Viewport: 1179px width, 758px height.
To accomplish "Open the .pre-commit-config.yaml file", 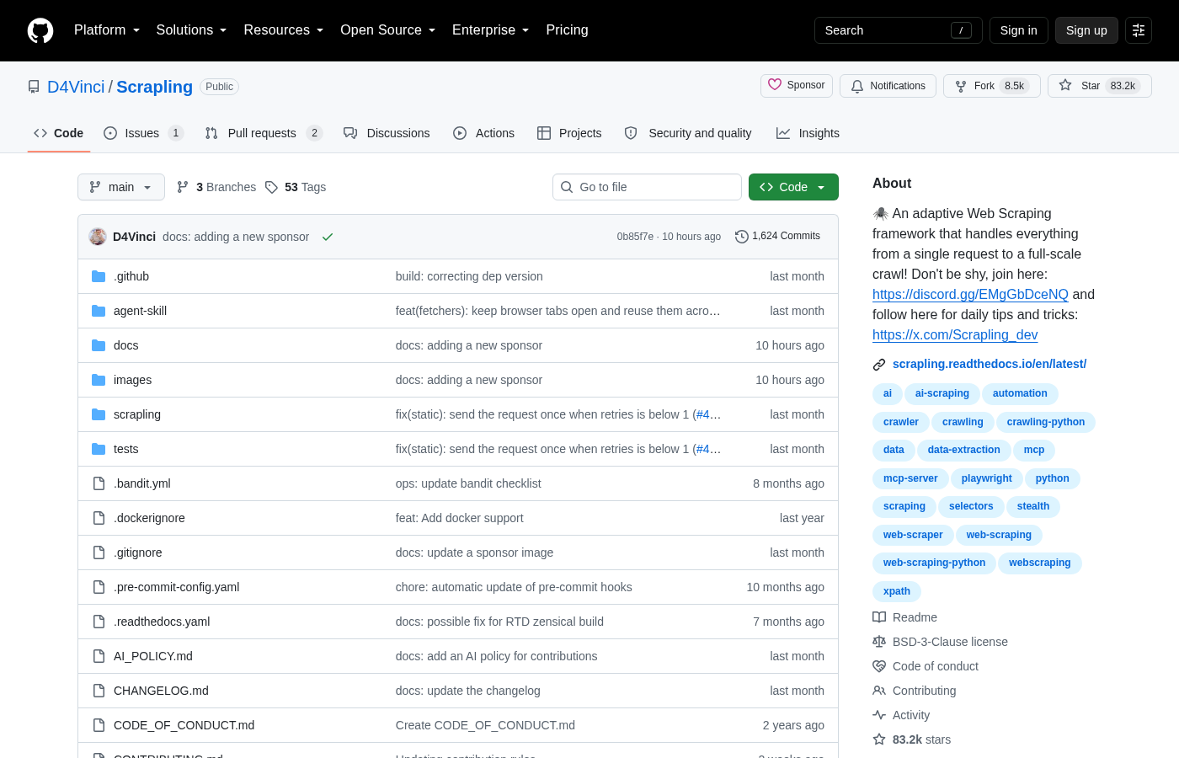I will click(177, 587).
